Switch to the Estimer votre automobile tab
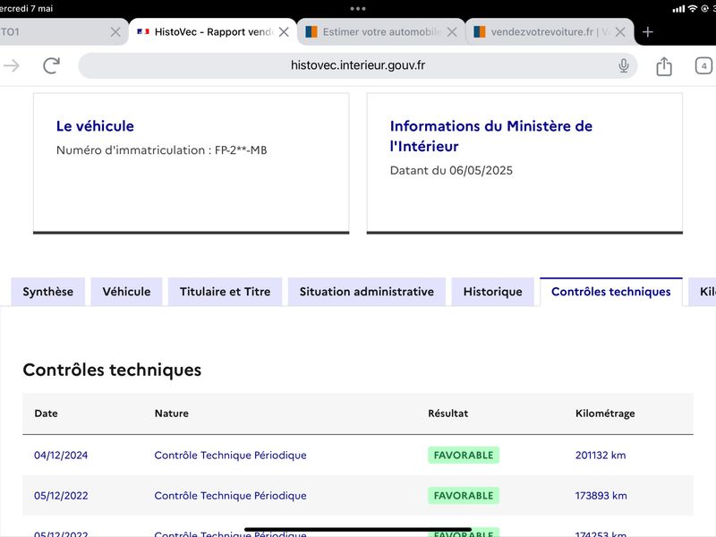Viewport: 716px width, 537px height. (x=381, y=32)
